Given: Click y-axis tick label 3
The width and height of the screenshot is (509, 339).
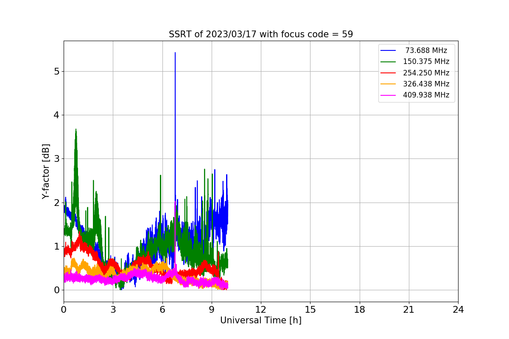Looking at the screenshot, I should tap(56, 159).
